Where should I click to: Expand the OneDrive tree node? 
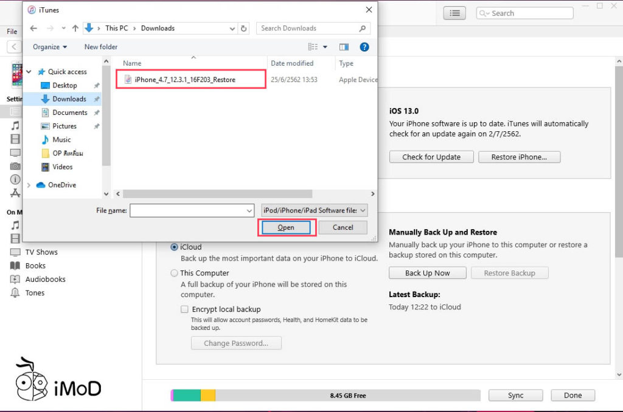coord(29,185)
